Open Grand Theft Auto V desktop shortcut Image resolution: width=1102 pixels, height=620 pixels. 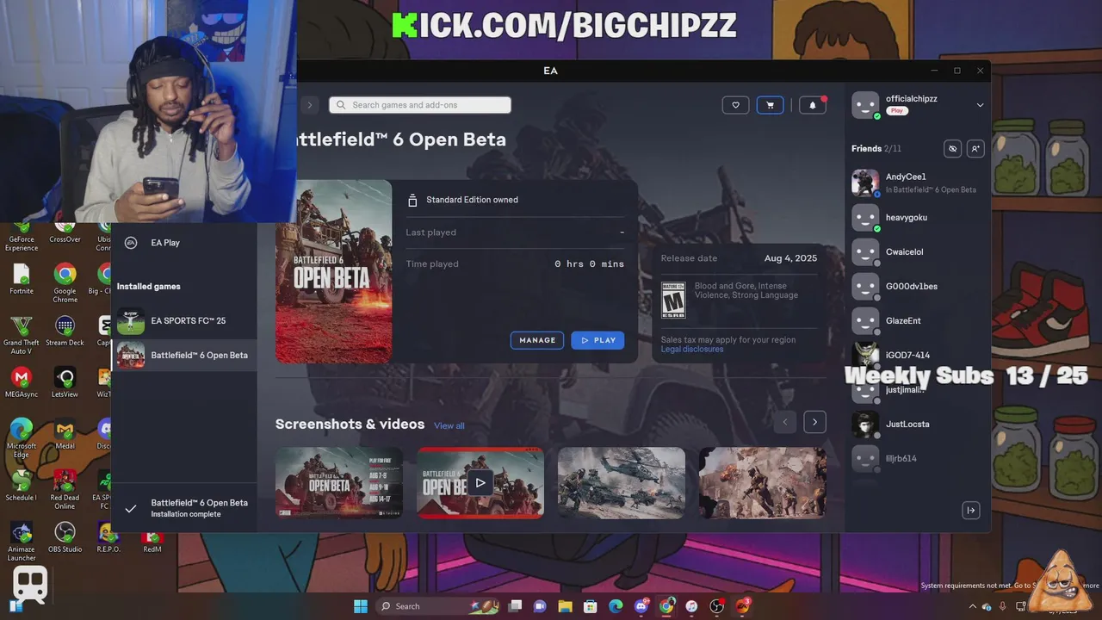(22, 334)
